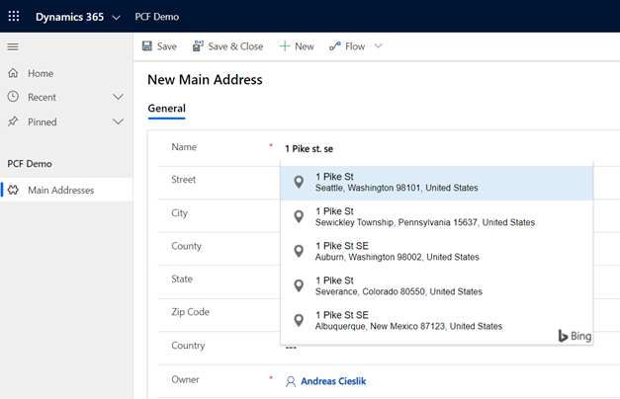Click the Home house icon
The height and width of the screenshot is (399, 620).
pyautogui.click(x=13, y=73)
